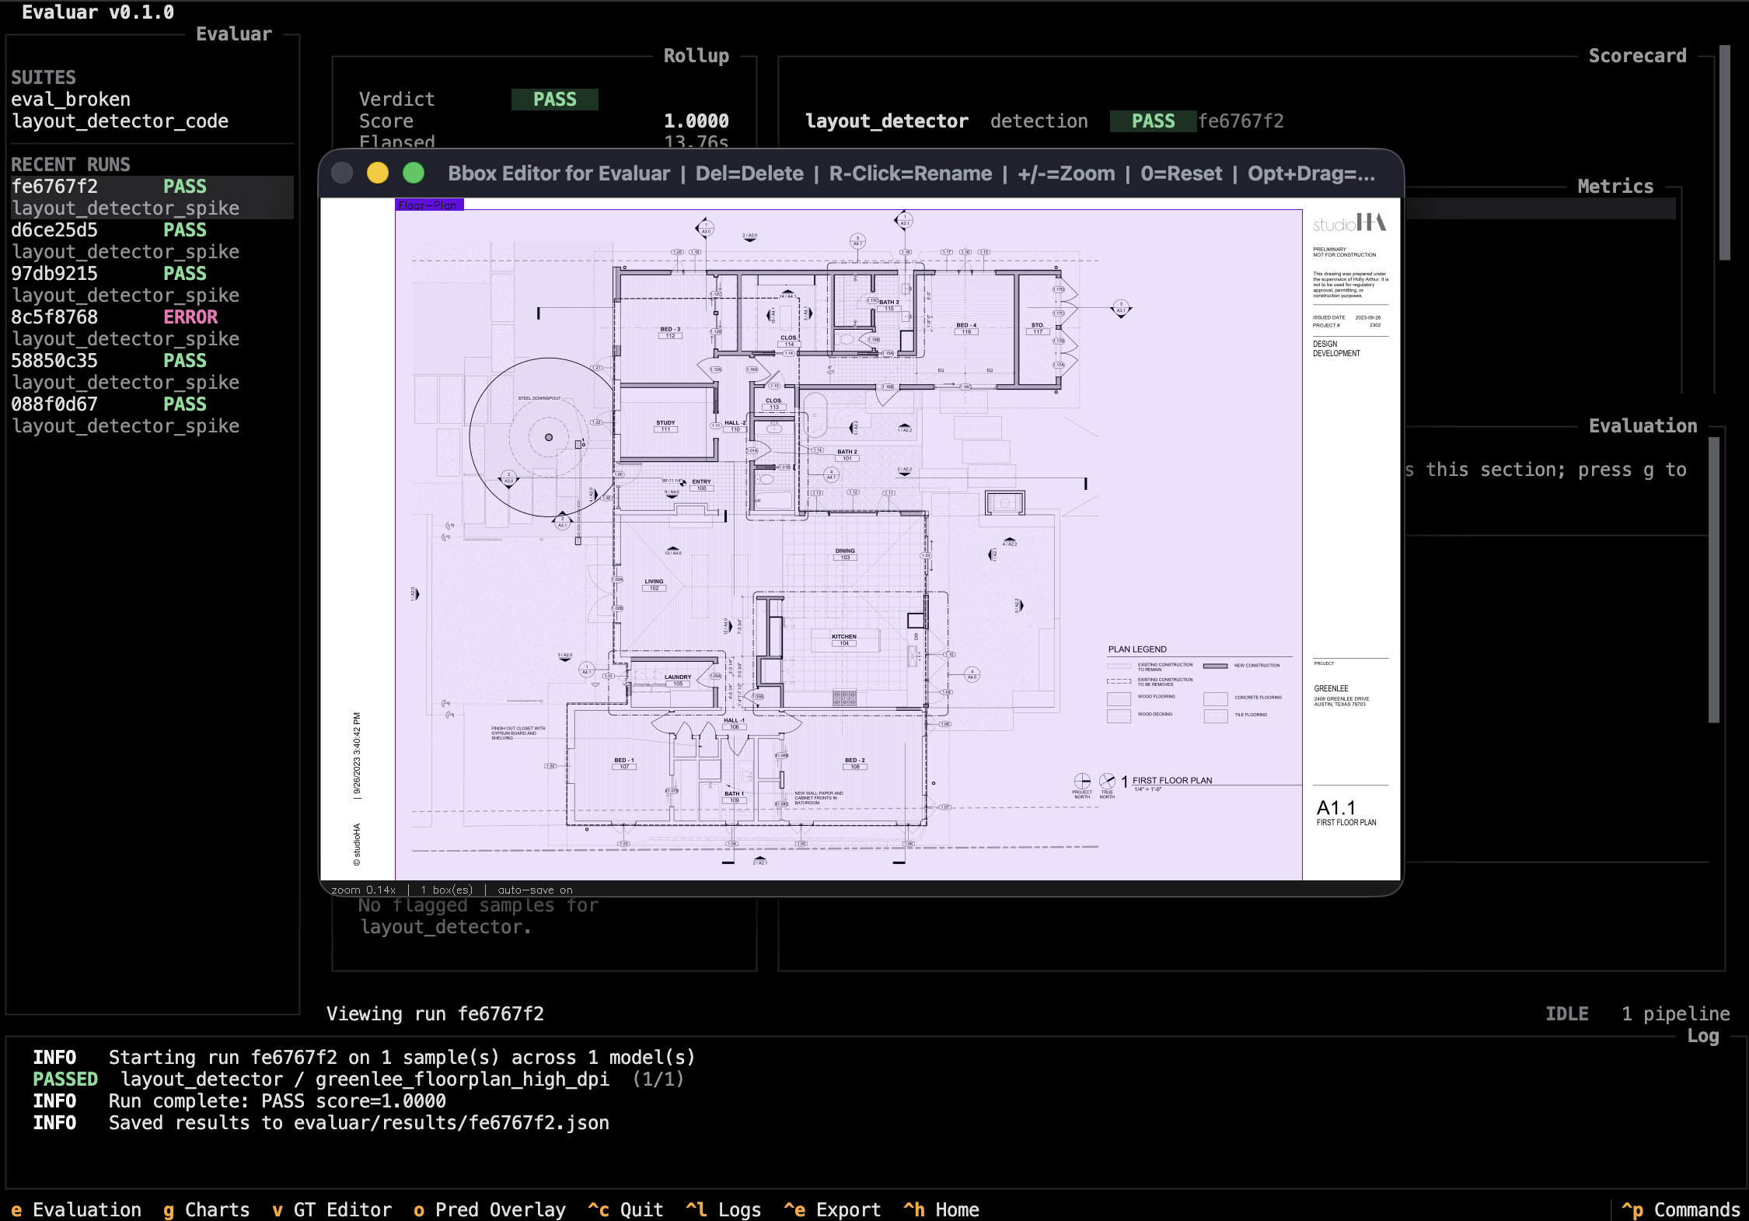The width and height of the screenshot is (1749, 1221).
Task: Click the layout_detector scorecard row
Action: coord(1045,121)
